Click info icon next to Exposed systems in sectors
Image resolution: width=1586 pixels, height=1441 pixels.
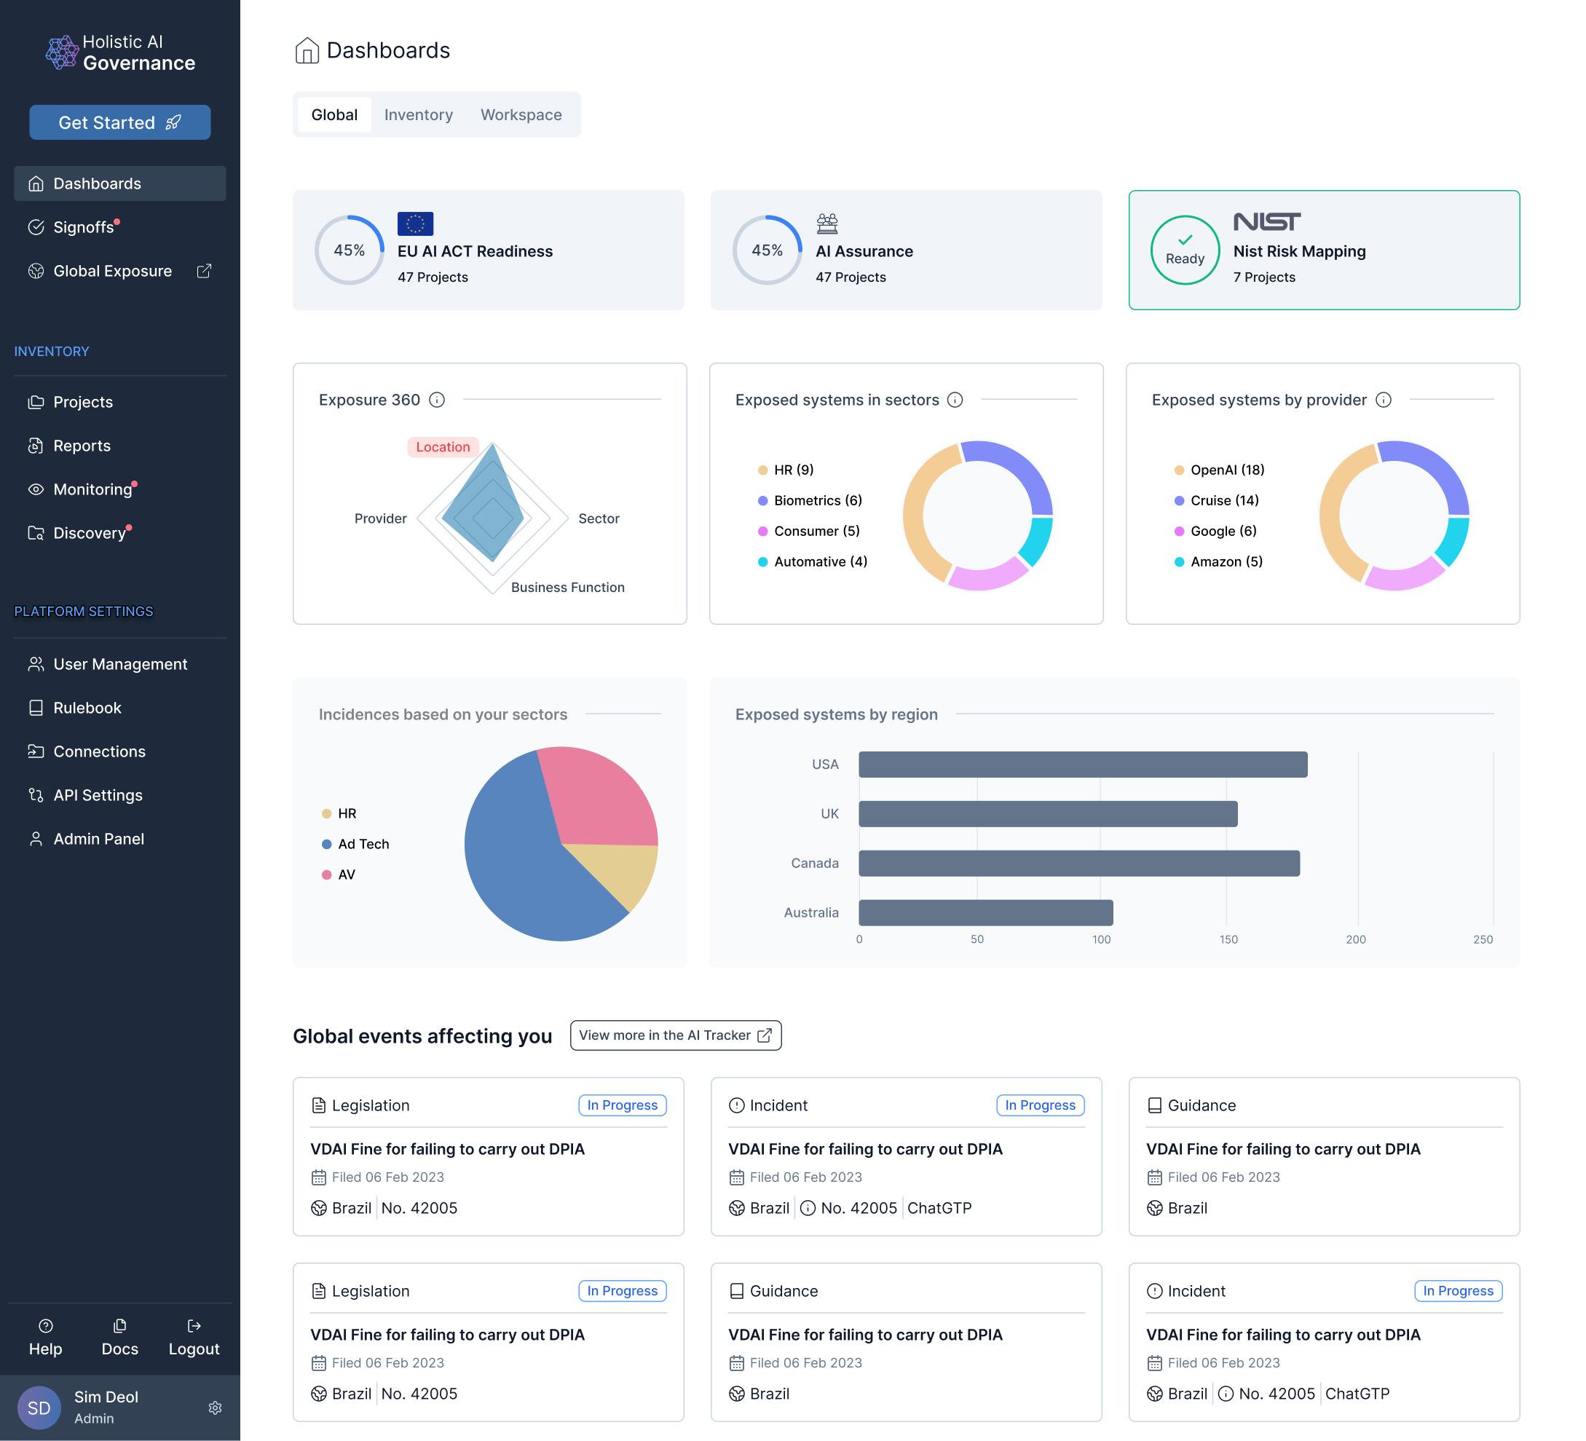(x=954, y=400)
